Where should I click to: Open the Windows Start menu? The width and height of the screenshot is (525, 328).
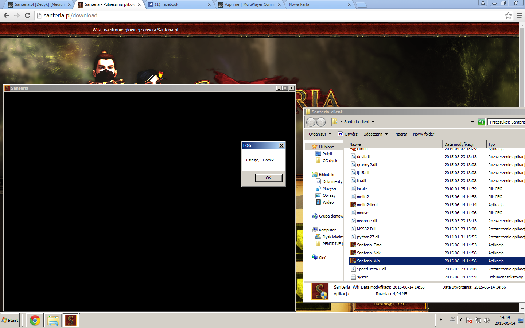[x=10, y=320]
